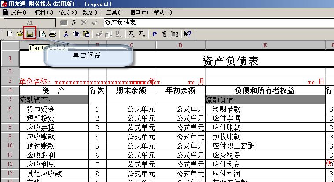This screenshot has height=182, width=334.
Task: Click the 短期投资 cell
Action: [x=54, y=118]
